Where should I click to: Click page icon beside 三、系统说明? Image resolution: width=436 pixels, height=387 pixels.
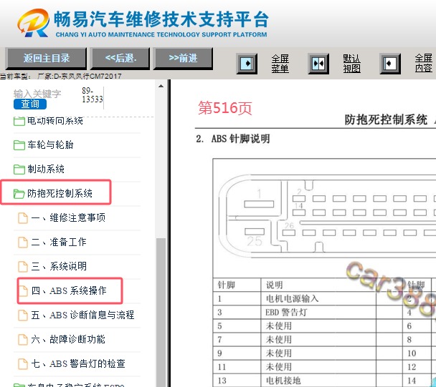[x=23, y=267]
